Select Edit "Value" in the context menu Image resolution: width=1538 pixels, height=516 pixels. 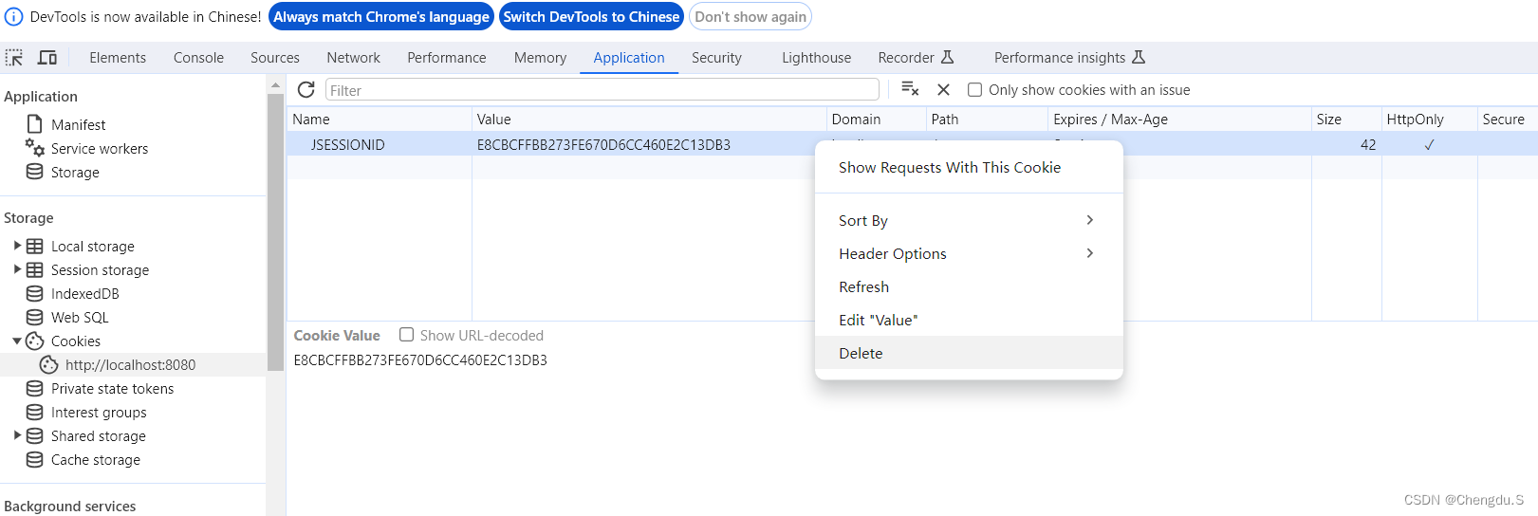coord(969,320)
